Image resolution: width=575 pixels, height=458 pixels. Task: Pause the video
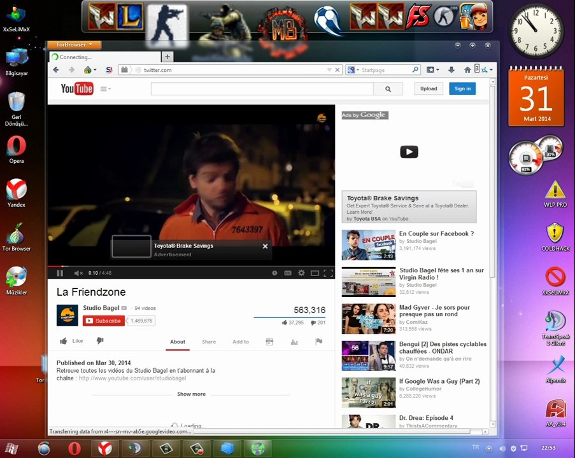(x=60, y=273)
